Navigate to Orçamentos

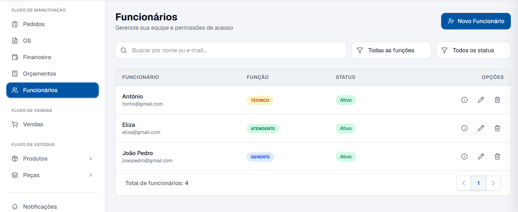click(52, 74)
